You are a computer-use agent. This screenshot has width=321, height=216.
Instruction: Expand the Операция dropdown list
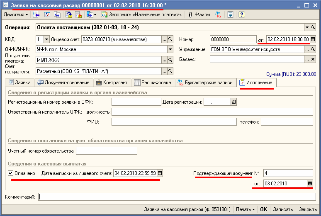click(307, 27)
